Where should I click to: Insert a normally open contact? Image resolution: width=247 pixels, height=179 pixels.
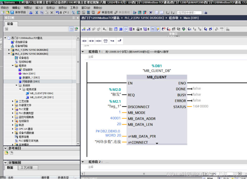coord(84,41)
